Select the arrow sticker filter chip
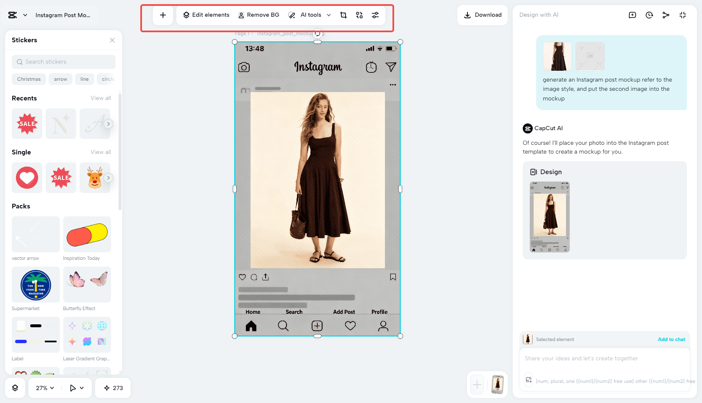 coord(60,79)
